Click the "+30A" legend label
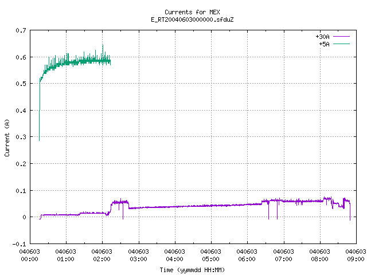 coord(322,37)
